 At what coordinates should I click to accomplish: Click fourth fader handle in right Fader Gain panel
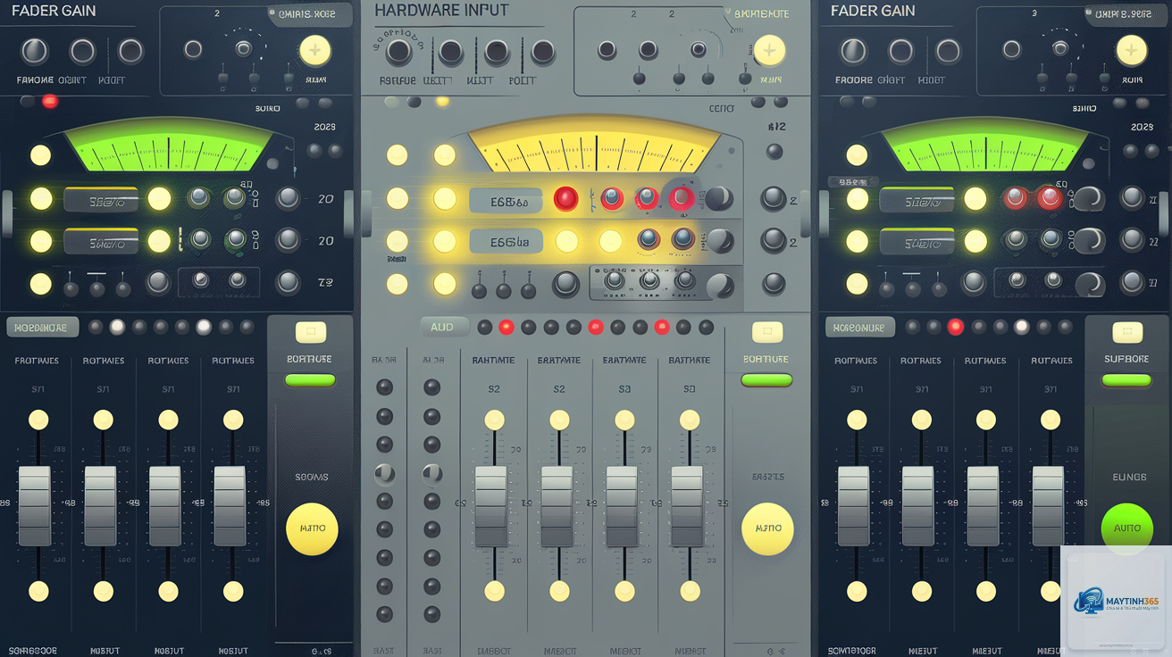coord(1048,506)
